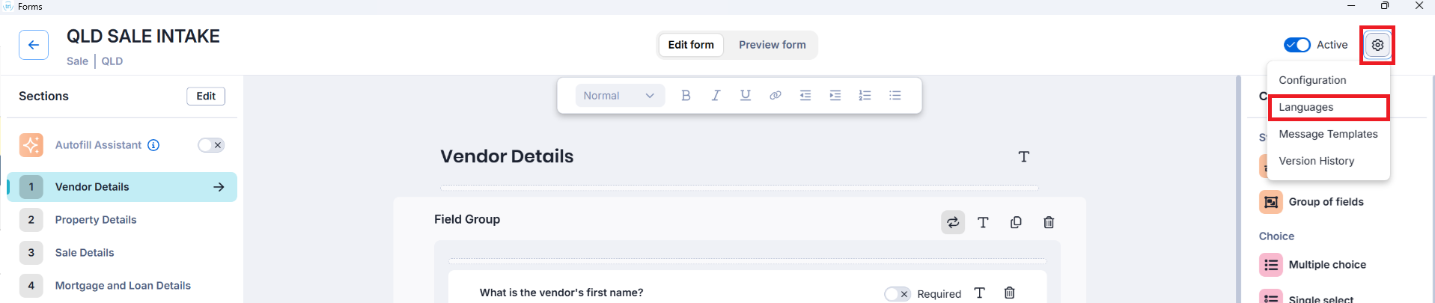Insert a hyperlink in text

click(776, 96)
